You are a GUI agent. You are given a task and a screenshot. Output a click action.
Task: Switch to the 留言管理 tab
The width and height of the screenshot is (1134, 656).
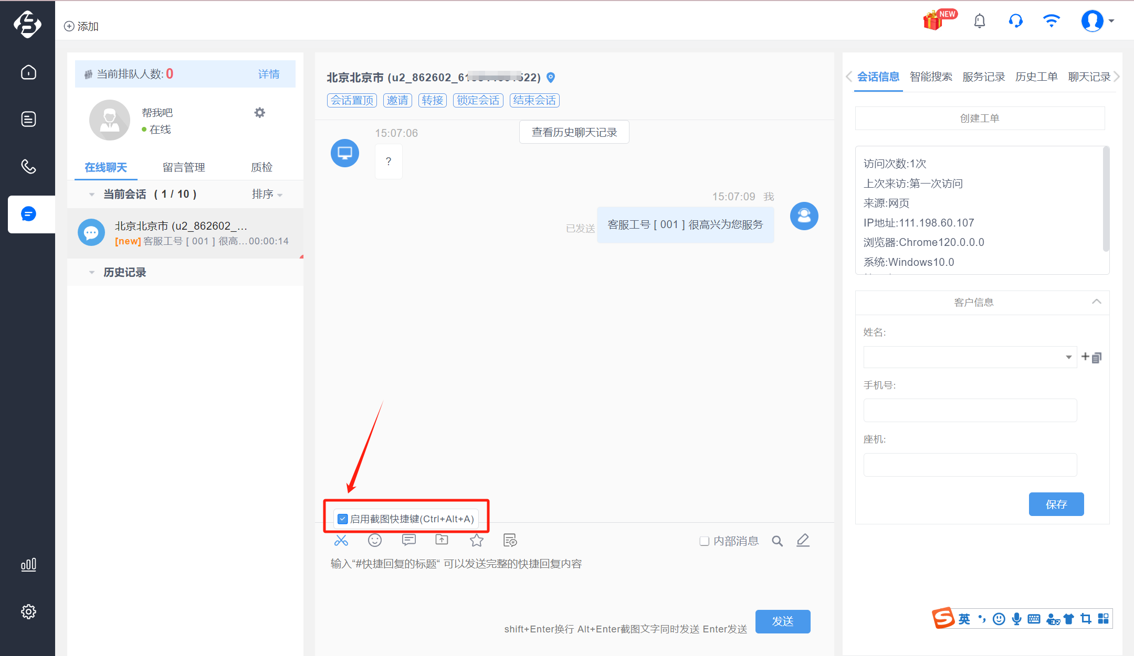point(184,167)
